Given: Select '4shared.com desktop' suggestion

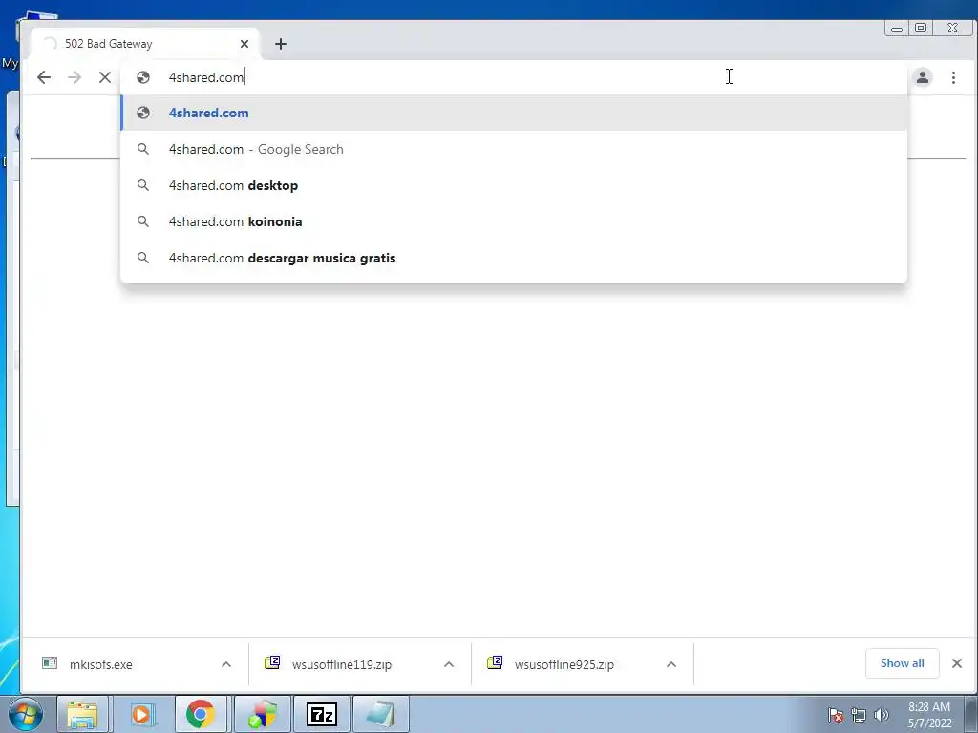Looking at the screenshot, I should click(514, 185).
